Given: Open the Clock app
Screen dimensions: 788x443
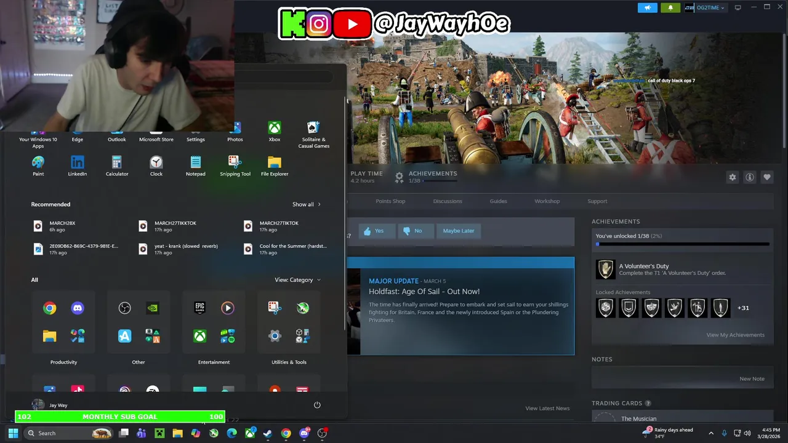Looking at the screenshot, I should pos(156,166).
